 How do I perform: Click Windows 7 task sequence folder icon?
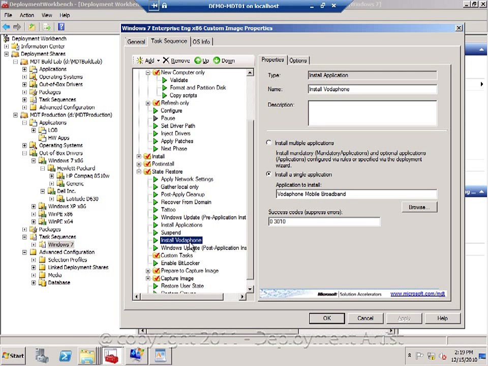tap(42, 245)
